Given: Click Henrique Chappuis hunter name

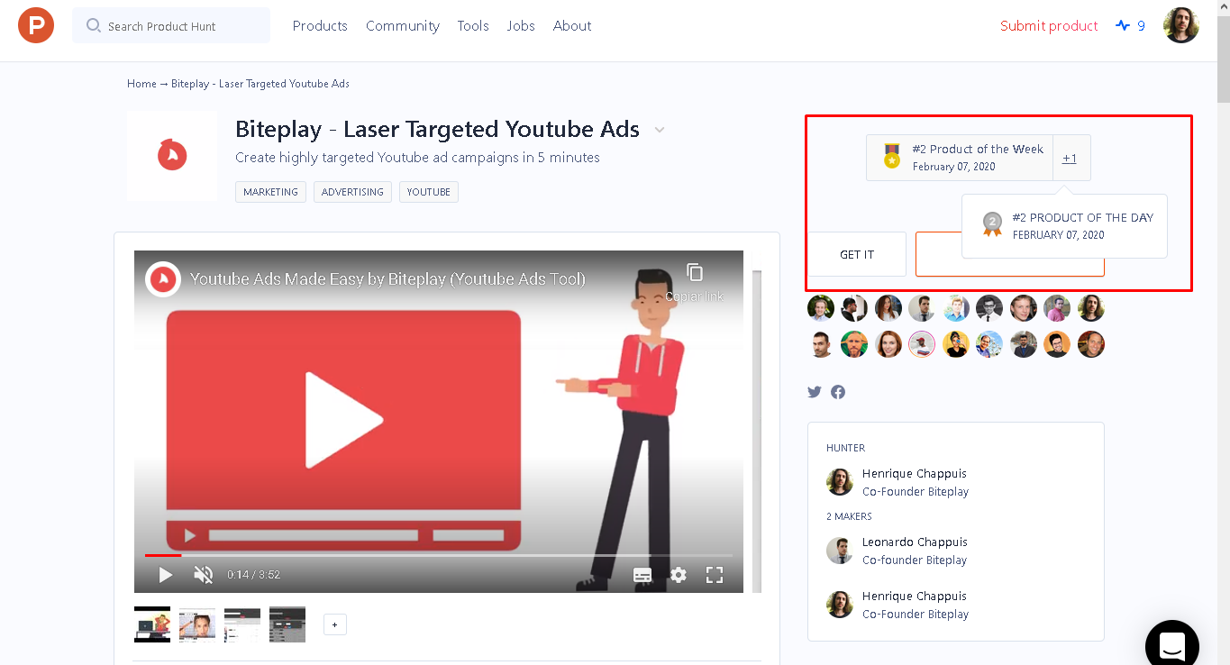Looking at the screenshot, I should click(914, 473).
